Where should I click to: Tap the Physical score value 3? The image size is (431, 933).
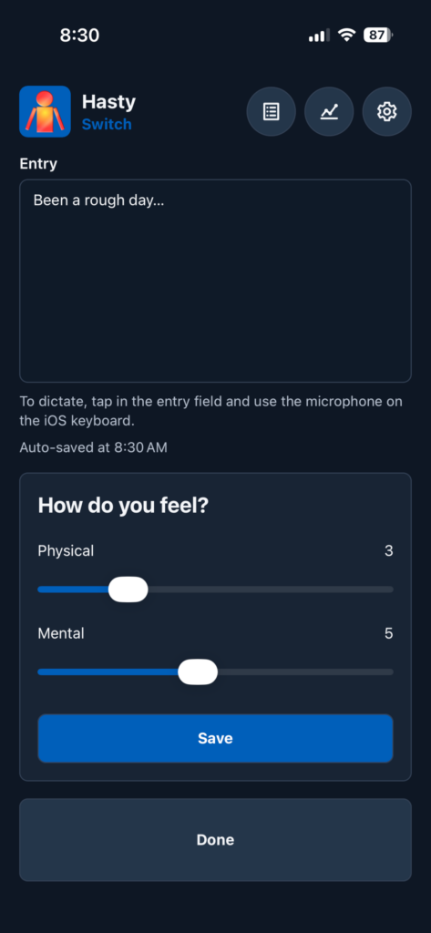[x=389, y=551]
